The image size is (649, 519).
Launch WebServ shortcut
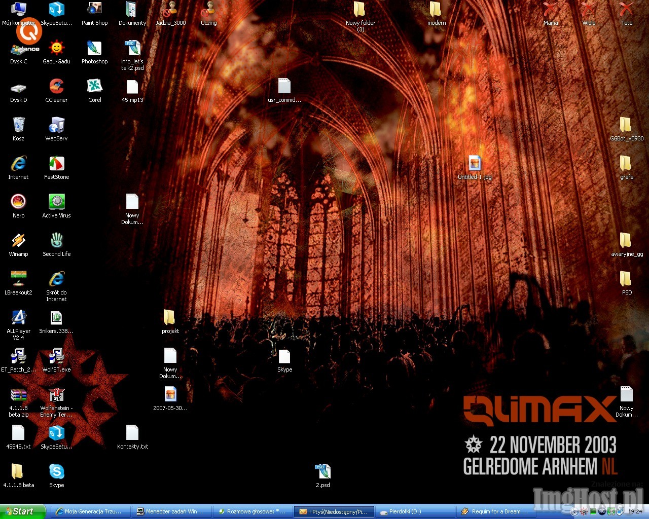click(56, 129)
